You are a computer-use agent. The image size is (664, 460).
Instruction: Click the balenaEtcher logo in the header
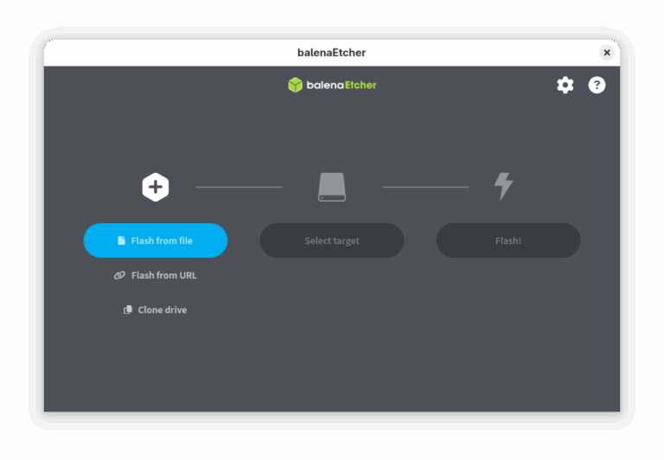(332, 85)
